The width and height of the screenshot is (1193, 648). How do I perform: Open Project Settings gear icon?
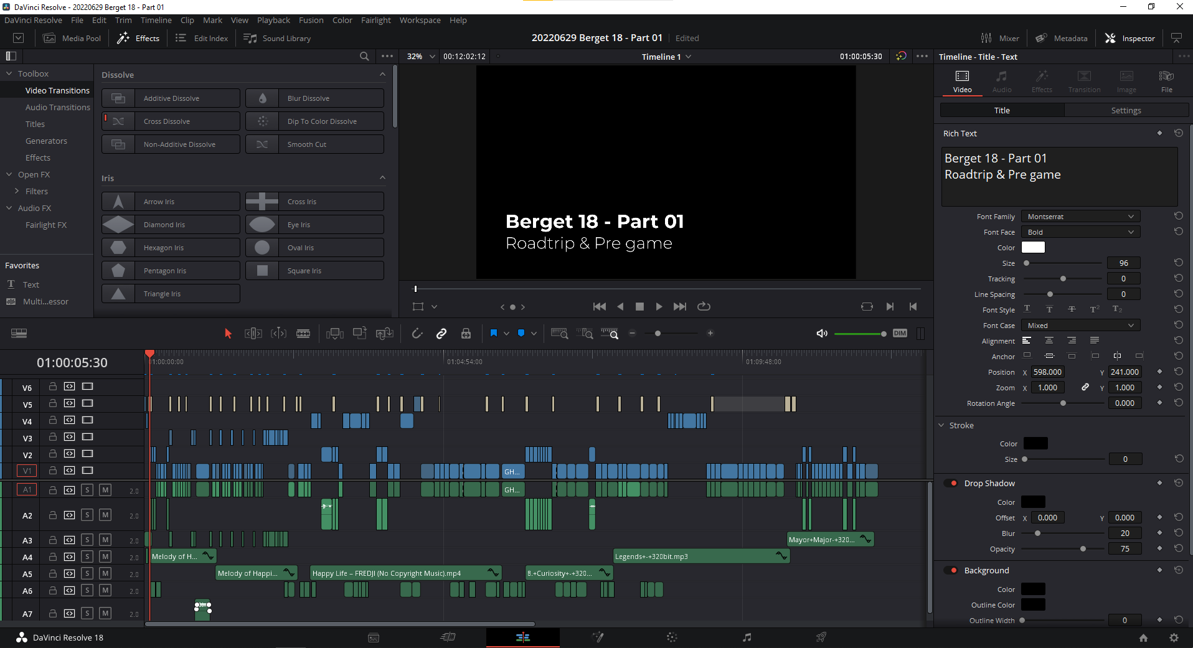pyautogui.click(x=1174, y=637)
